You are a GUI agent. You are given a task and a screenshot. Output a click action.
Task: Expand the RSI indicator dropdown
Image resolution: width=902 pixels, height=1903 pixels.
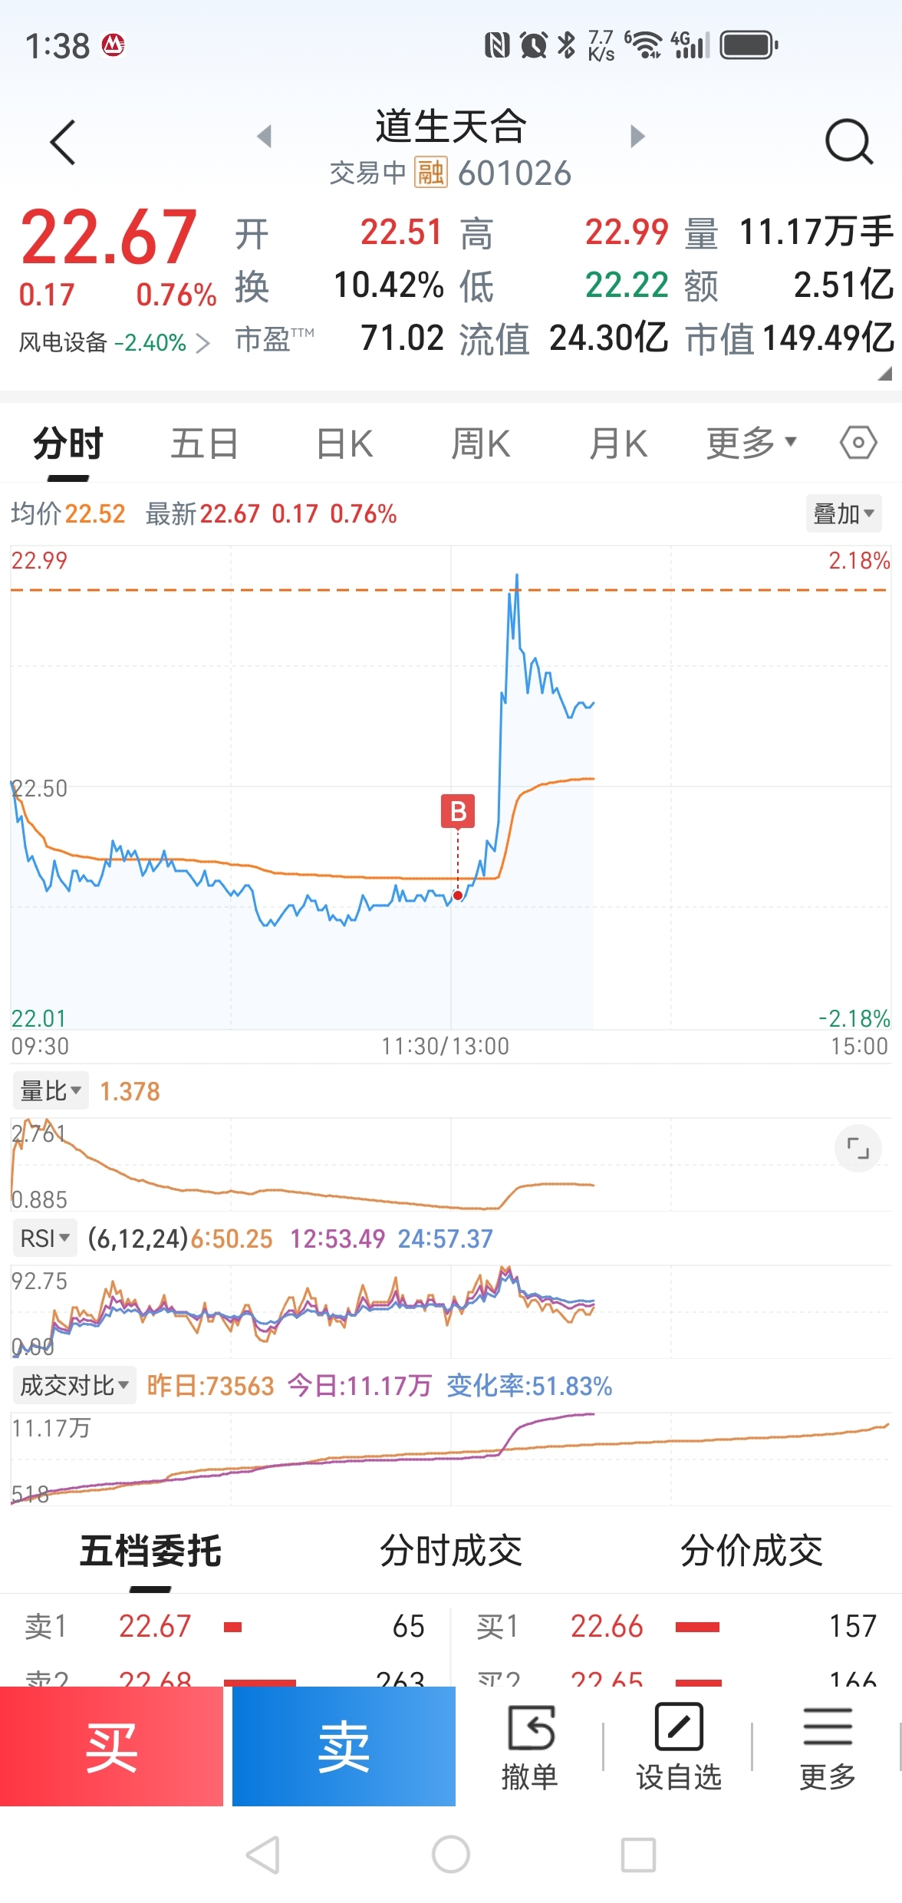click(45, 1238)
